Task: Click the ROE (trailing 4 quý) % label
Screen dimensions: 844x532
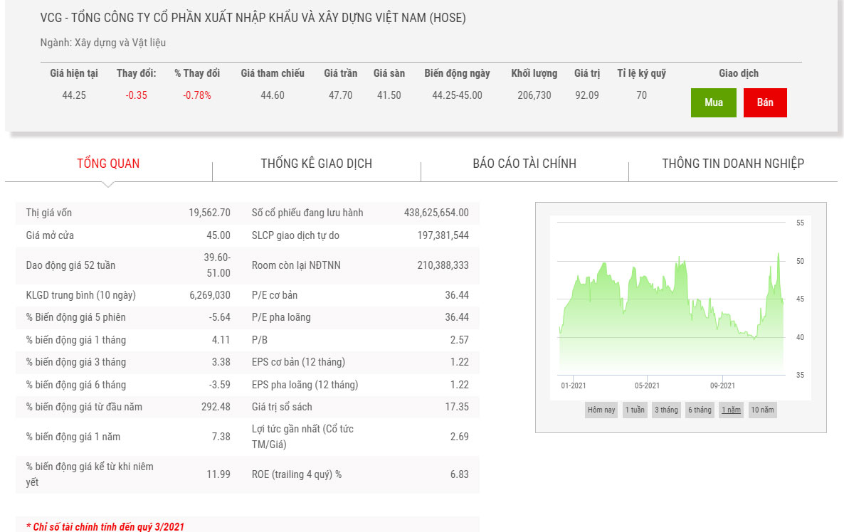Action: click(x=297, y=474)
